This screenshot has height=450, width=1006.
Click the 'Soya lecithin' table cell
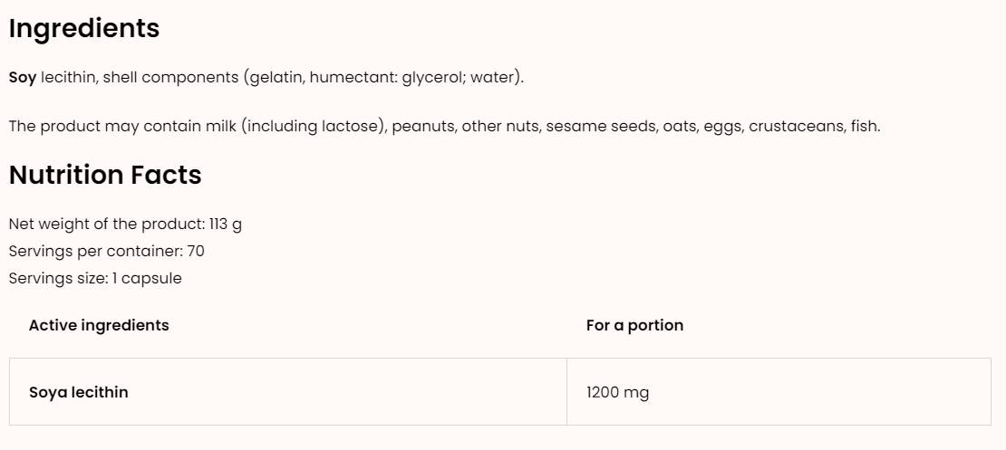point(79,392)
